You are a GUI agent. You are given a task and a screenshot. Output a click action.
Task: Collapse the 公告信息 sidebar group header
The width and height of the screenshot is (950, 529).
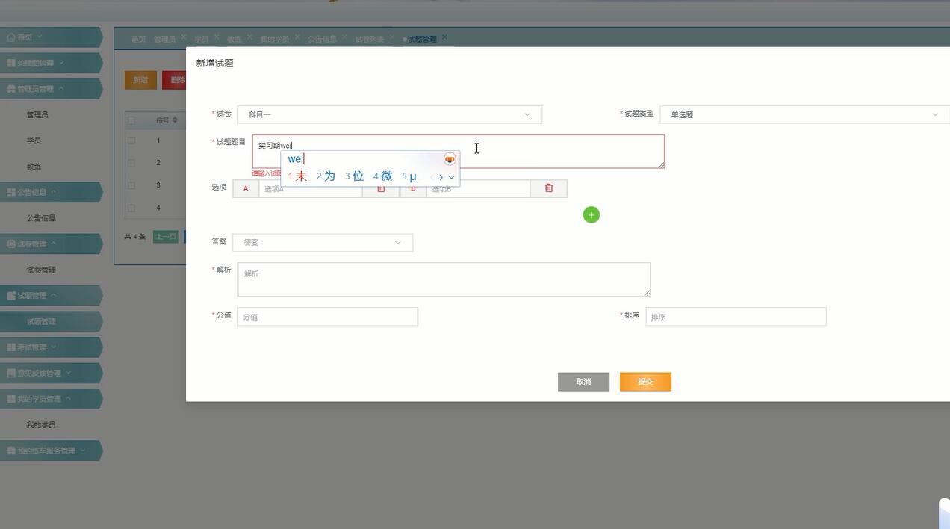click(x=51, y=192)
